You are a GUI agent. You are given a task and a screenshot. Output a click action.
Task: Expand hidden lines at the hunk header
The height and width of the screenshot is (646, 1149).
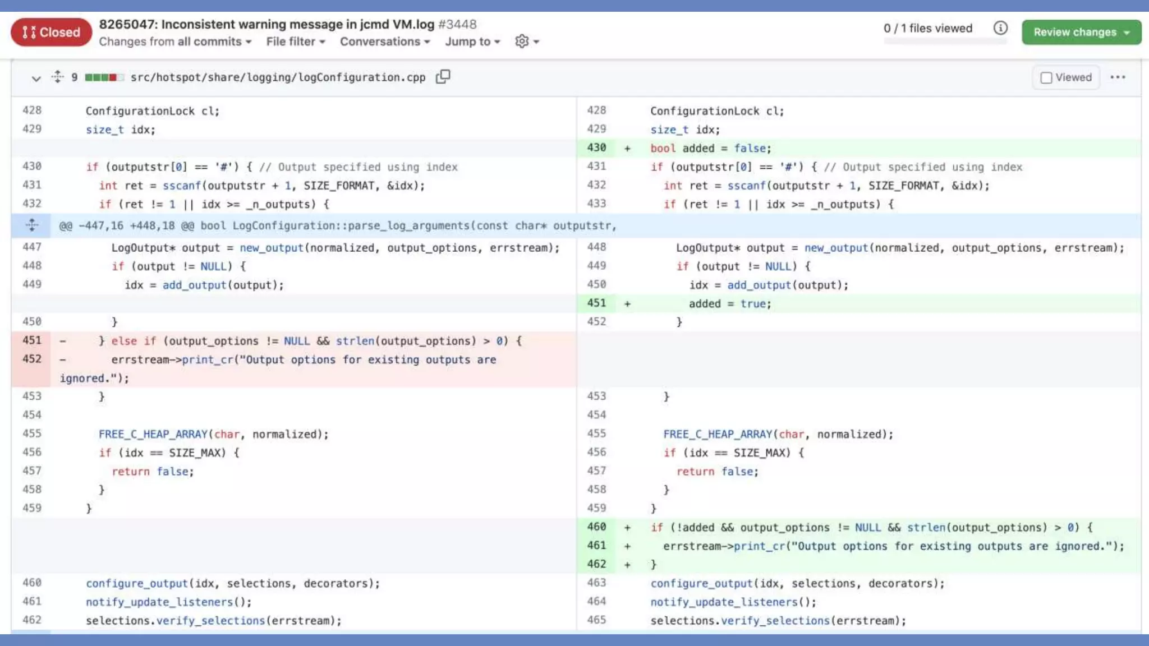(x=31, y=225)
